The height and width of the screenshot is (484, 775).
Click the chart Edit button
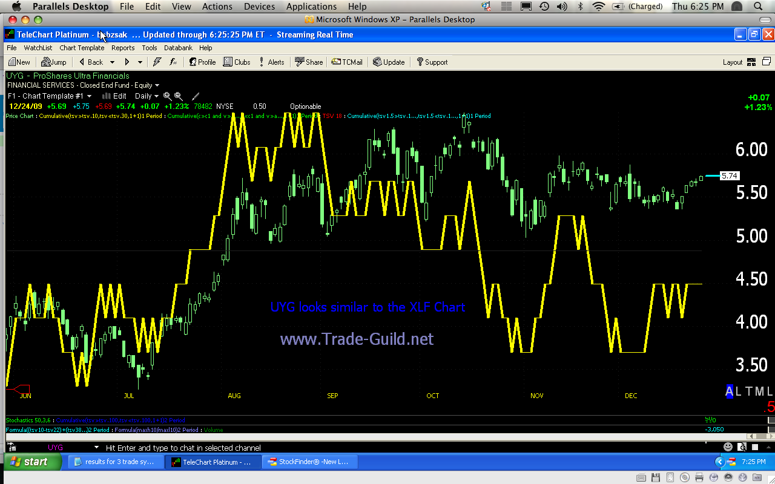tap(114, 96)
